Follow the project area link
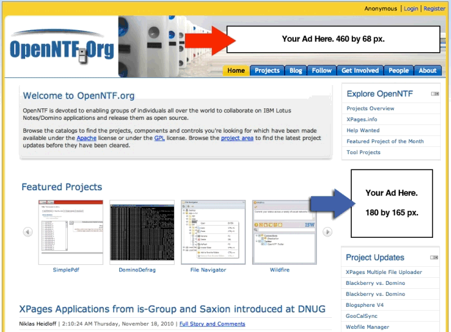451x332 pixels. 237,138
